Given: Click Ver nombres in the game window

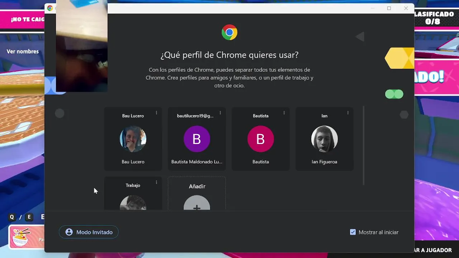Looking at the screenshot, I should (23, 52).
